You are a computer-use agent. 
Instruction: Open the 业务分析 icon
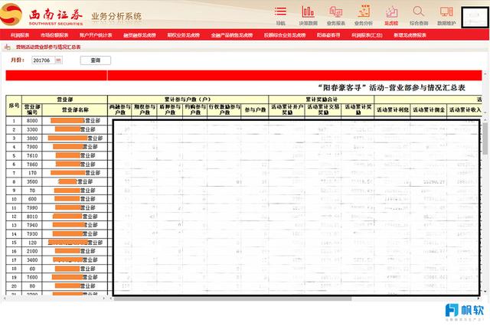click(364, 15)
